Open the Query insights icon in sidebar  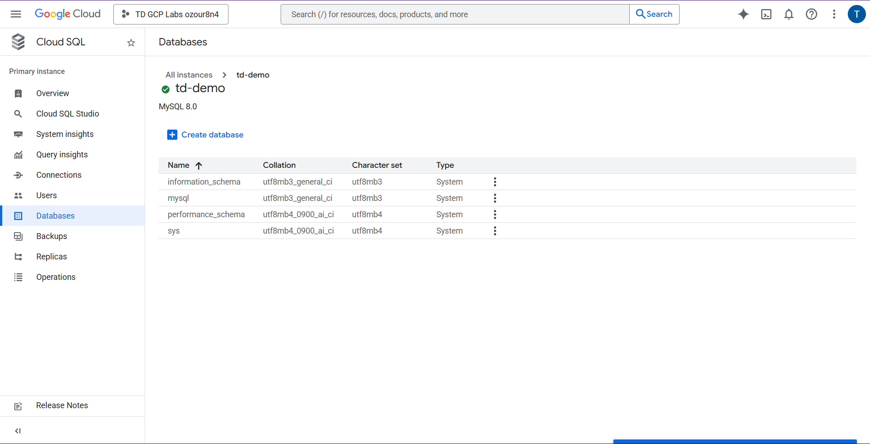pyautogui.click(x=18, y=155)
